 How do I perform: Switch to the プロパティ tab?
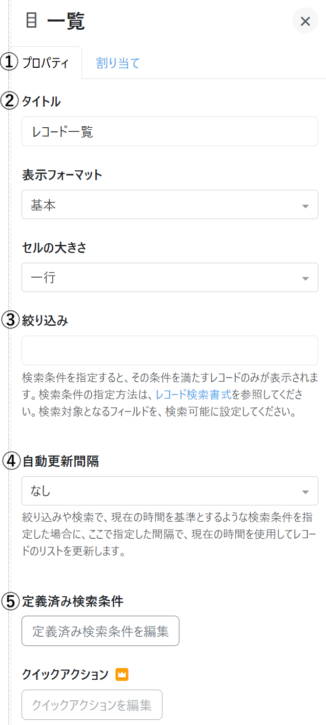coord(45,63)
